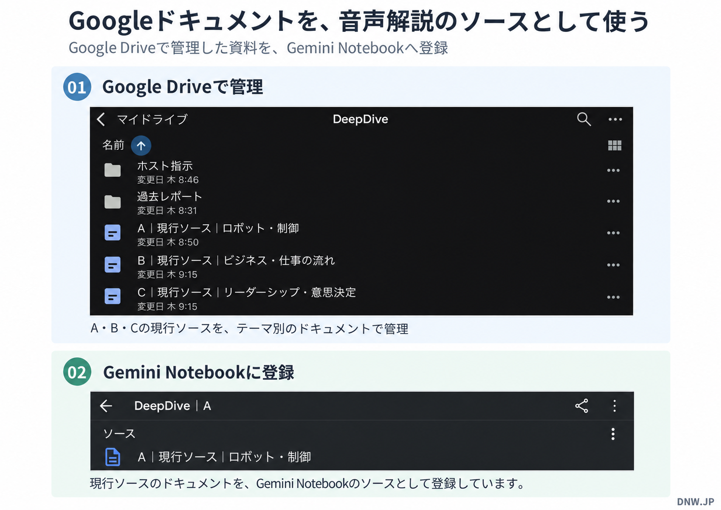This screenshot has width=721, height=510.
Task: Show more options for A ロボット・制御 file
Action: 613,233
